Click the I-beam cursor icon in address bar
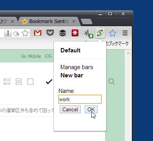 tap(8, 33)
